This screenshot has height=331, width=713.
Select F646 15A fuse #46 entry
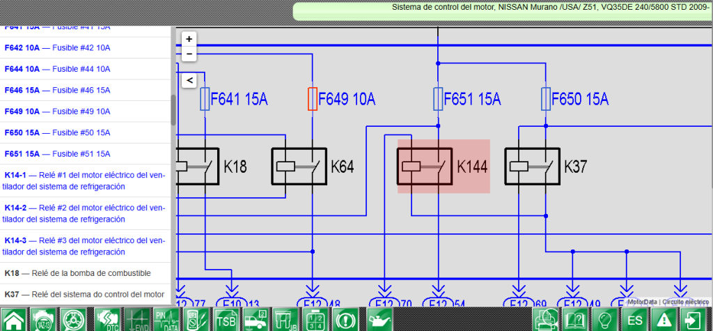86,90
